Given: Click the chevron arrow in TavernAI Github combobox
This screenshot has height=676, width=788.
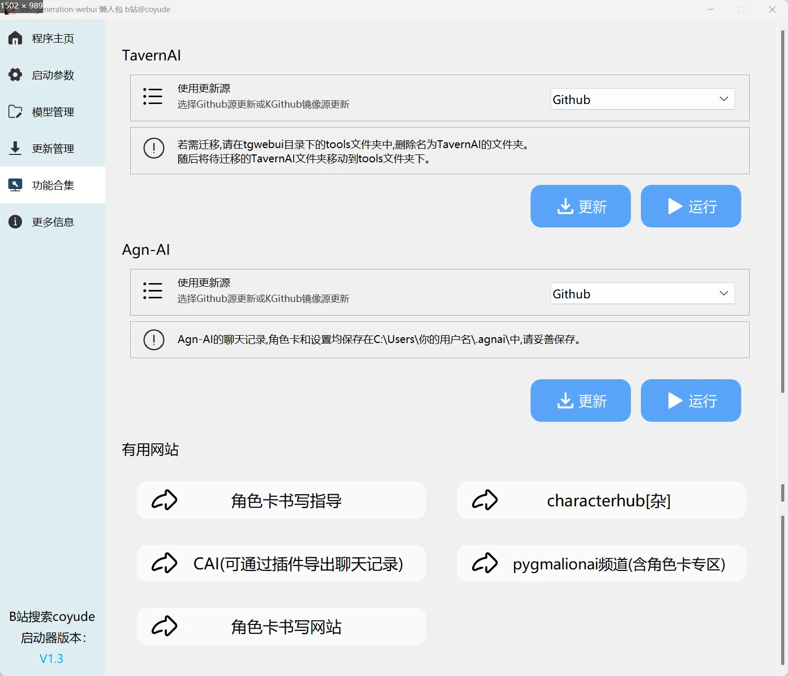Looking at the screenshot, I should point(724,99).
